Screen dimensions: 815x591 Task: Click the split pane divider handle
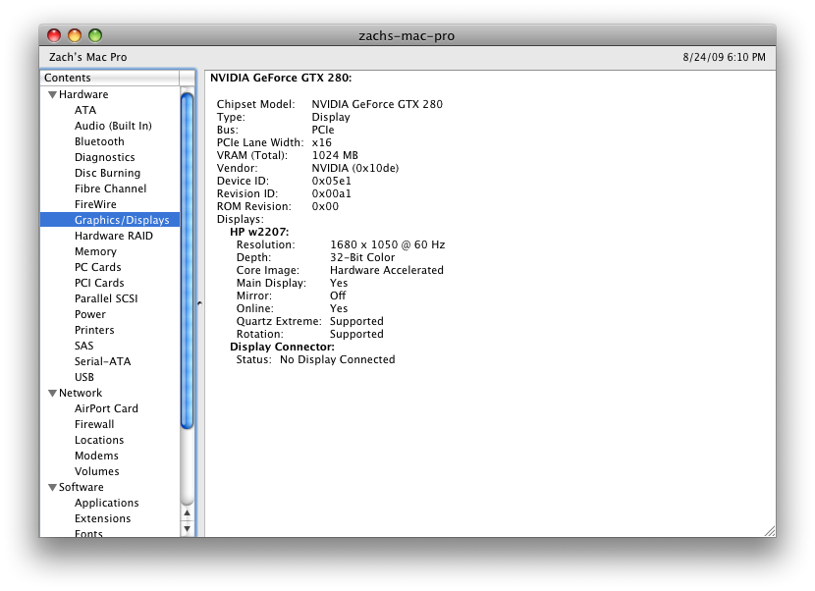199,303
